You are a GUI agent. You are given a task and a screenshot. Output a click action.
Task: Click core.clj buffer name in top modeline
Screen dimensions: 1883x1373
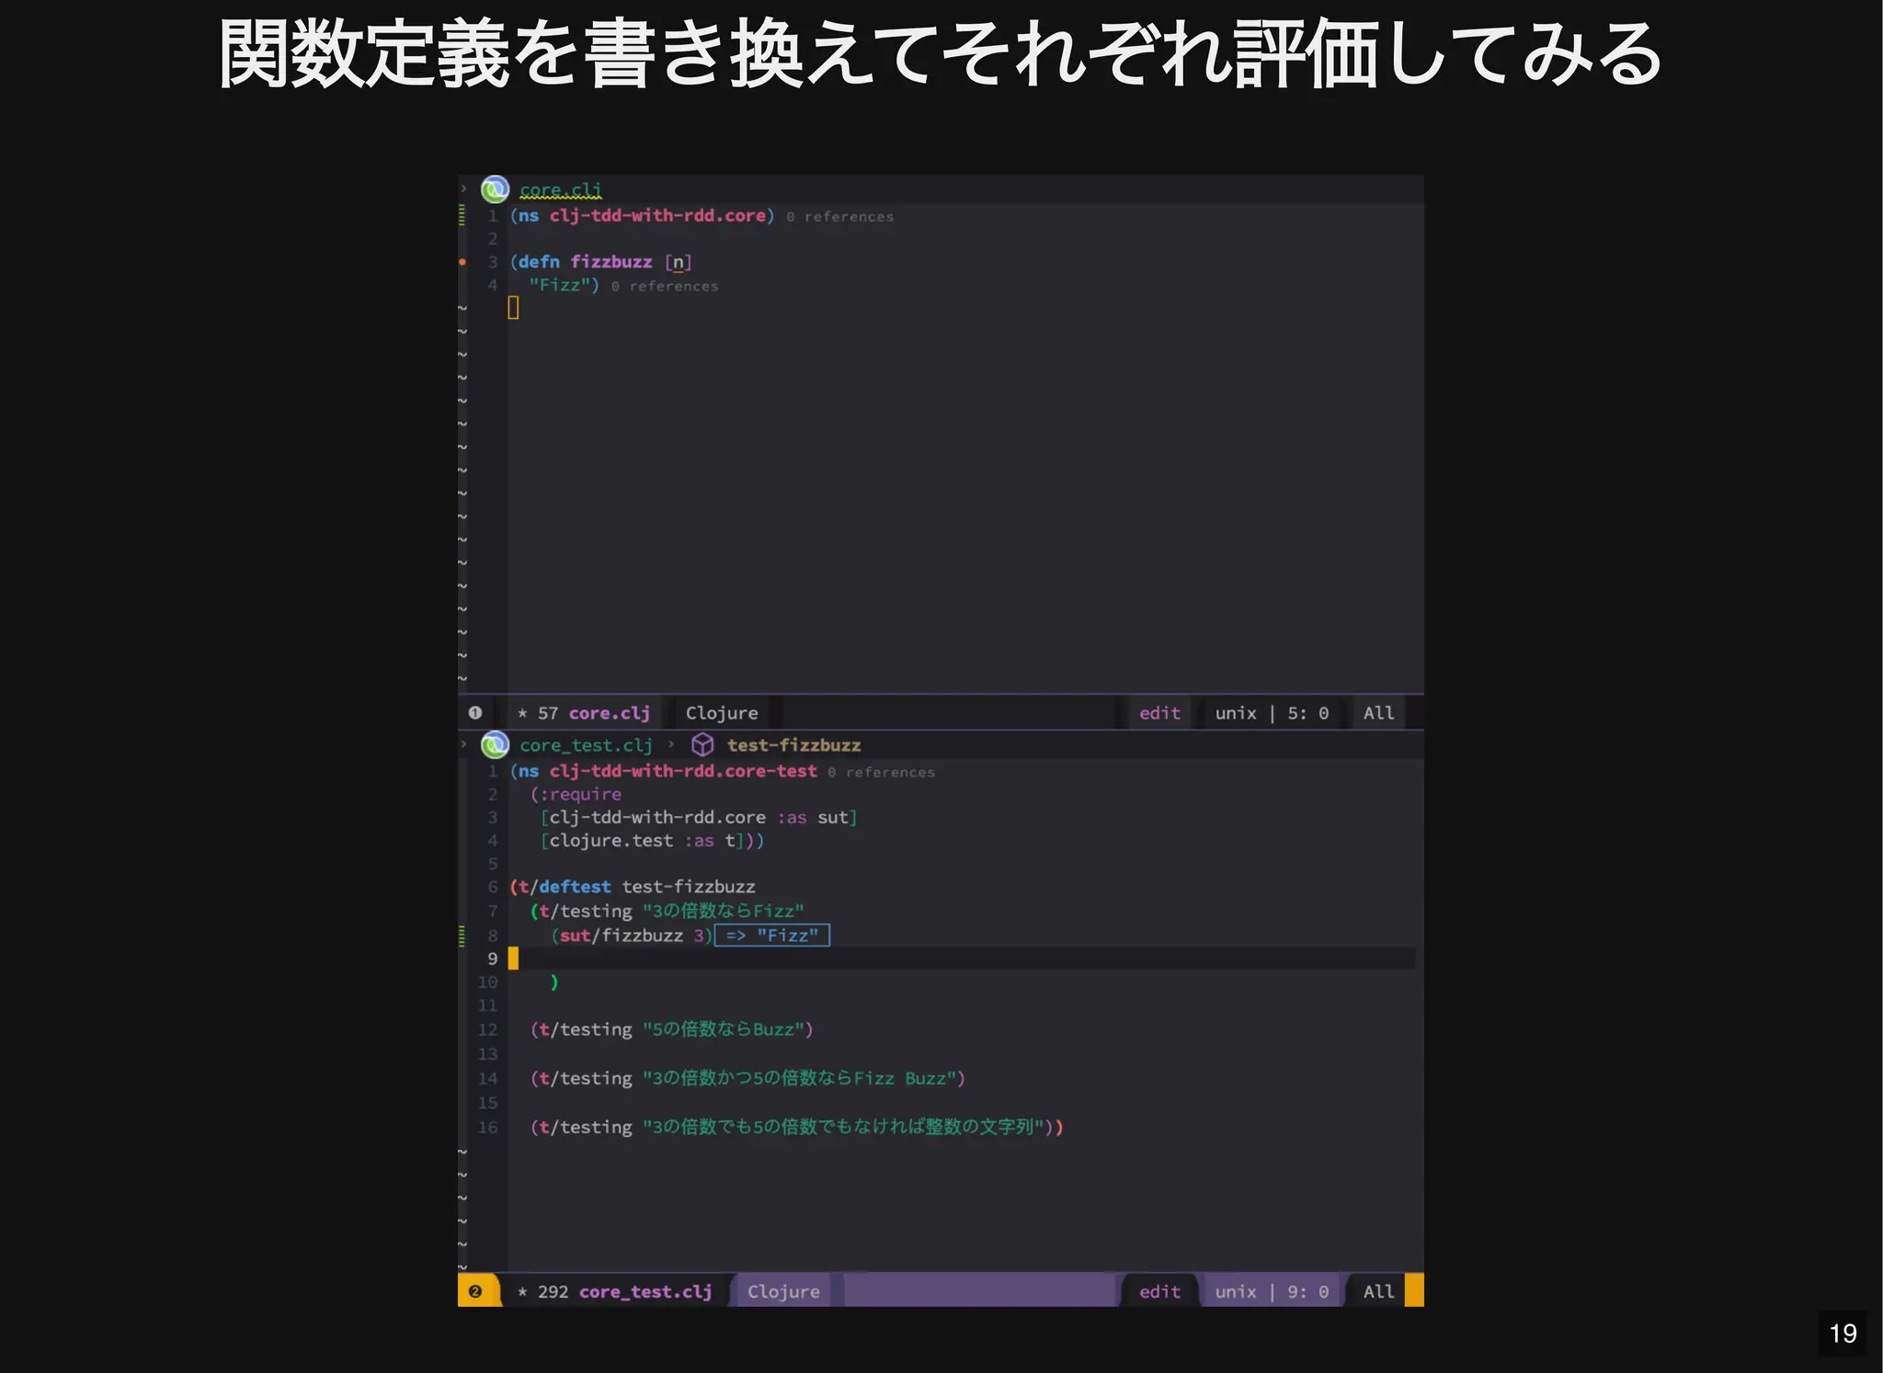[x=610, y=713]
